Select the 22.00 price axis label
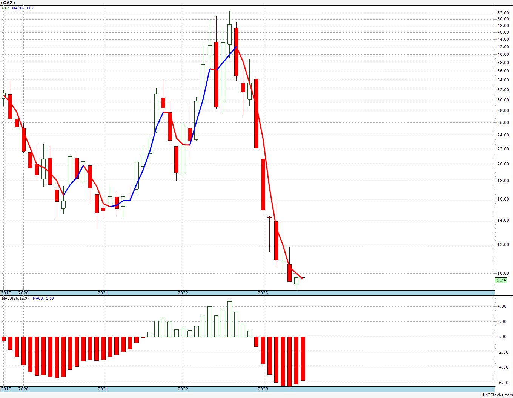The image size is (513, 398). [503, 149]
